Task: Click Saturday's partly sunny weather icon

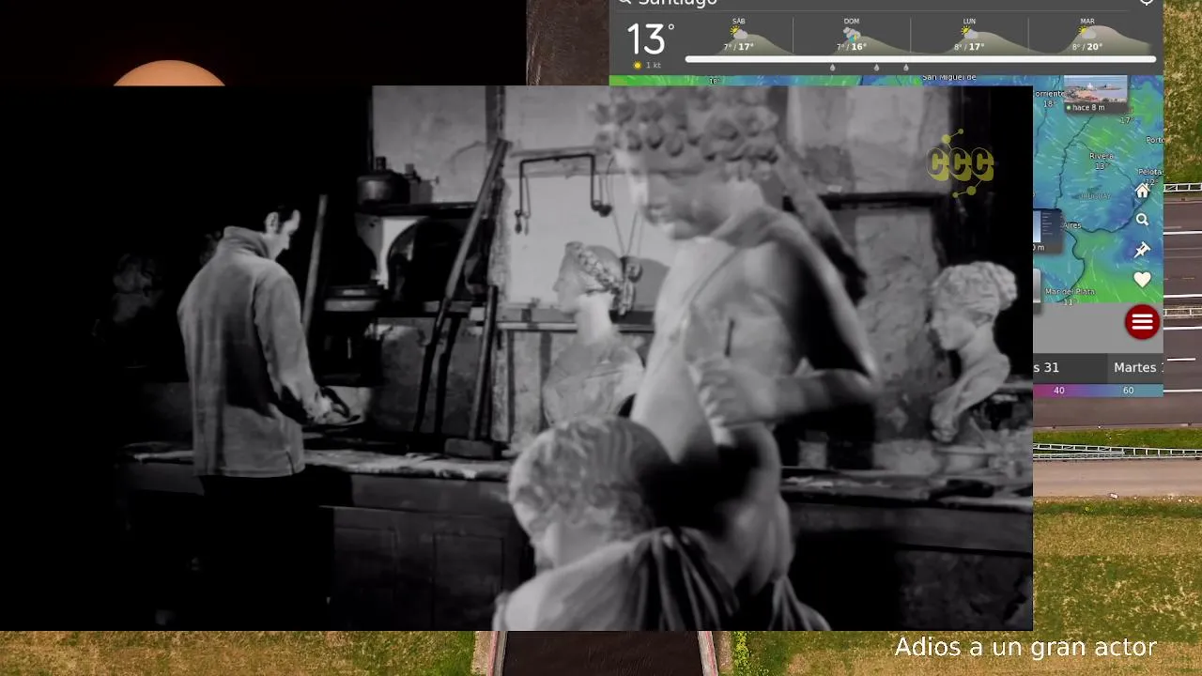Action: pyautogui.click(x=739, y=33)
